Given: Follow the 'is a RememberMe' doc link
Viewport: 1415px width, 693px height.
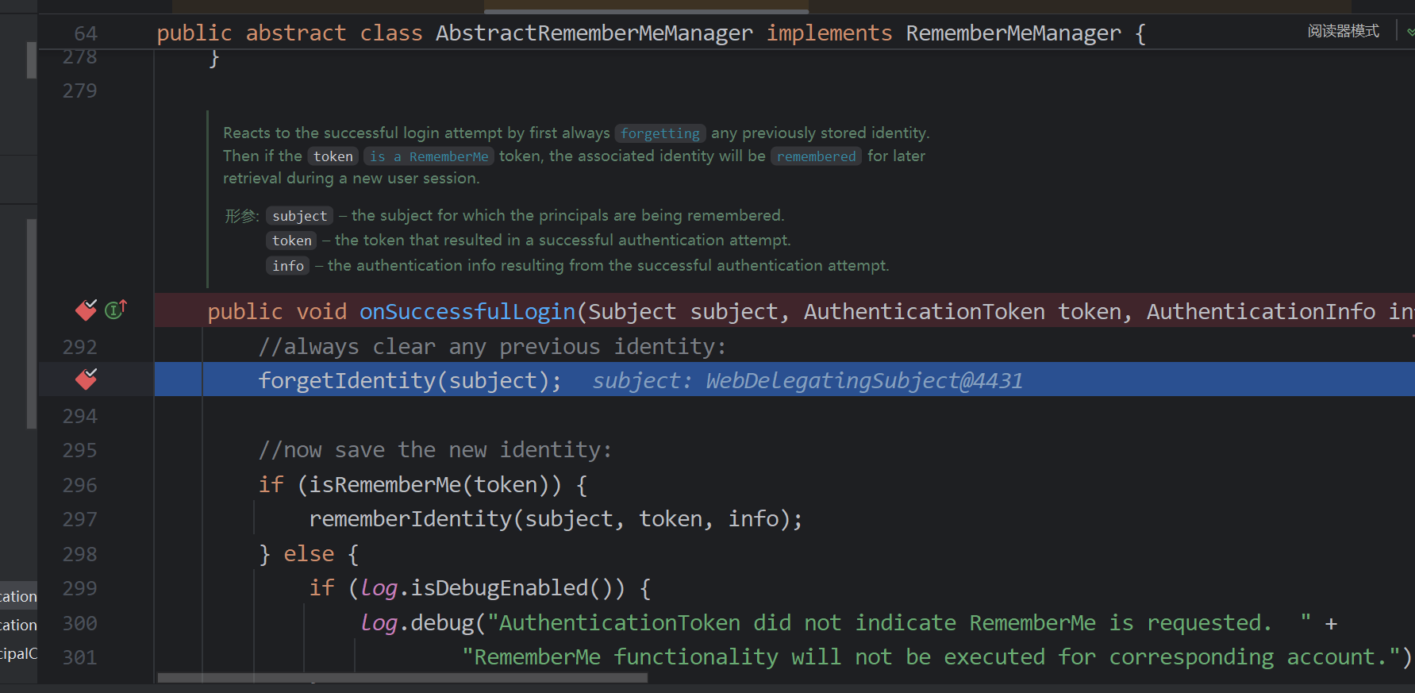Looking at the screenshot, I should (x=429, y=156).
